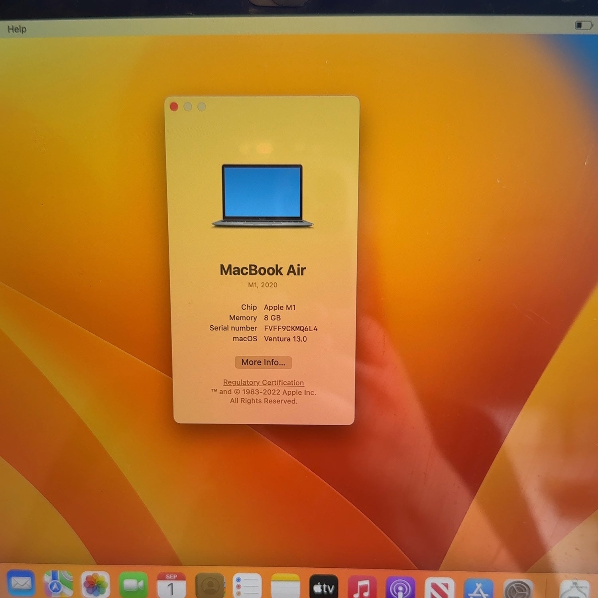
Task: Check the battery icon in menu bar
Action: click(584, 26)
